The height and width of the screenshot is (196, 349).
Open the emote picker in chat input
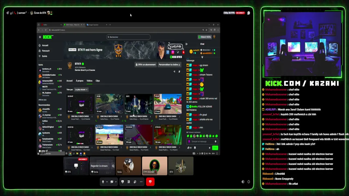coord(215,142)
